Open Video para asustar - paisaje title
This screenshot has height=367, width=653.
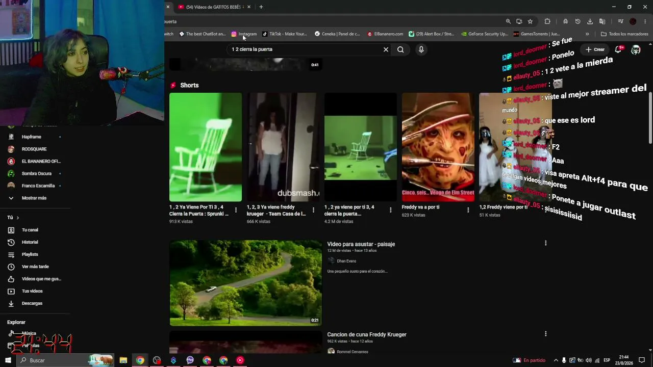click(361, 244)
